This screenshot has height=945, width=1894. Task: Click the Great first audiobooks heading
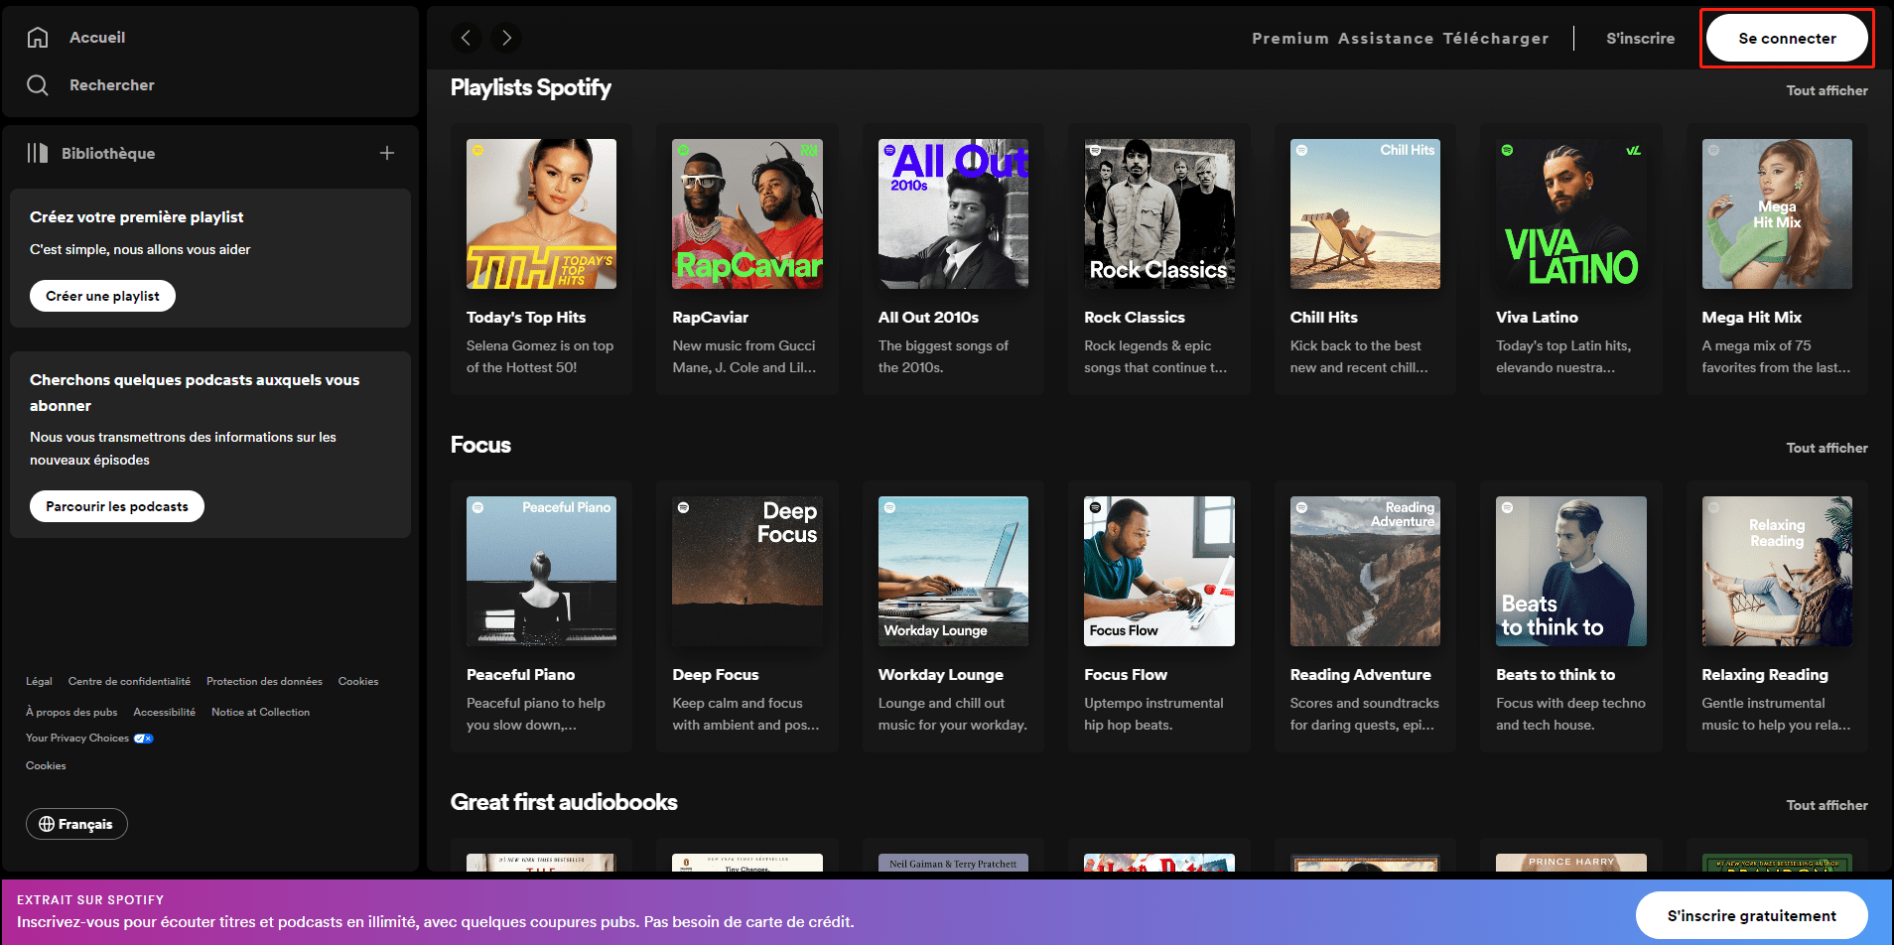[564, 802]
